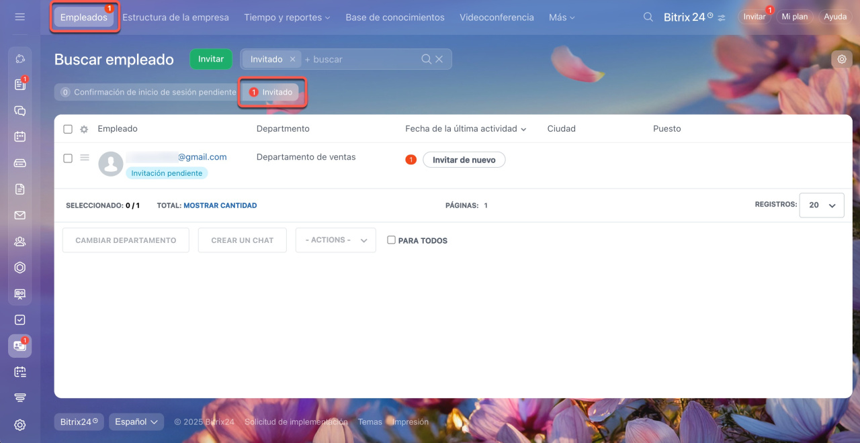Click the Bitrix24 footer button
Screen dimensions: 860x443
click(x=79, y=422)
